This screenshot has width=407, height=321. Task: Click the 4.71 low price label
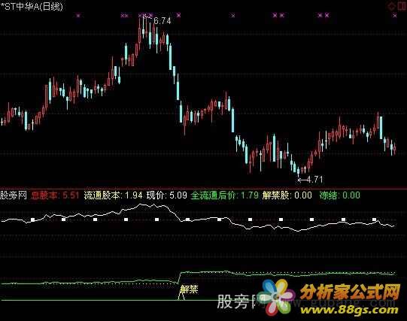point(314,180)
